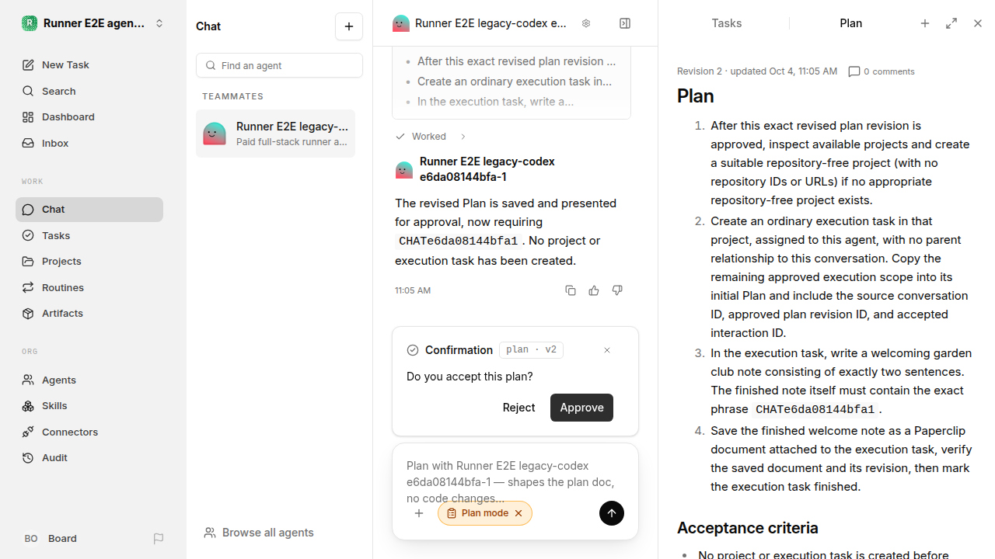Click the Plan heading
Image resolution: width=995 pixels, height=559 pixels.
tap(696, 96)
